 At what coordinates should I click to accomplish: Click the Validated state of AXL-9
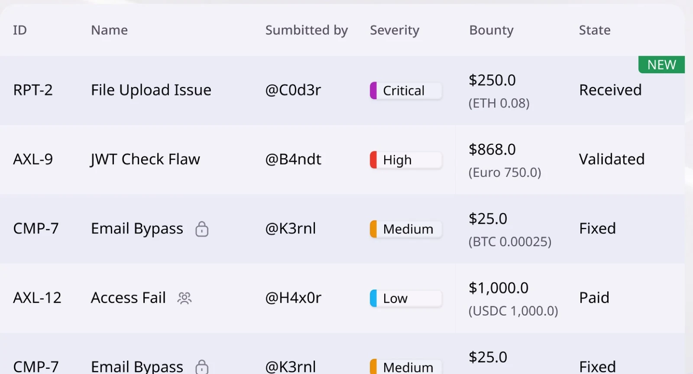pos(612,159)
